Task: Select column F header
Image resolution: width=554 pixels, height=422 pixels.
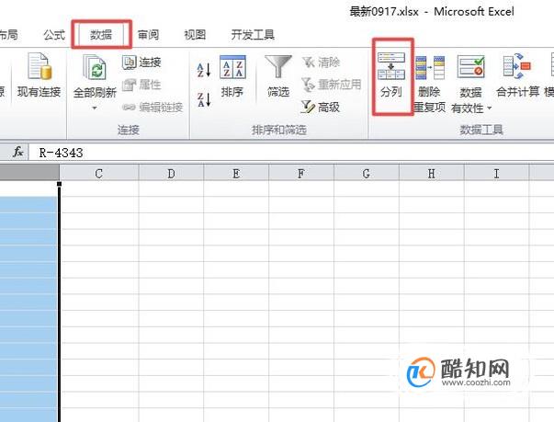Action: pyautogui.click(x=301, y=174)
